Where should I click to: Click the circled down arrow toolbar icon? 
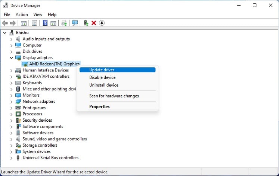pos(102,23)
